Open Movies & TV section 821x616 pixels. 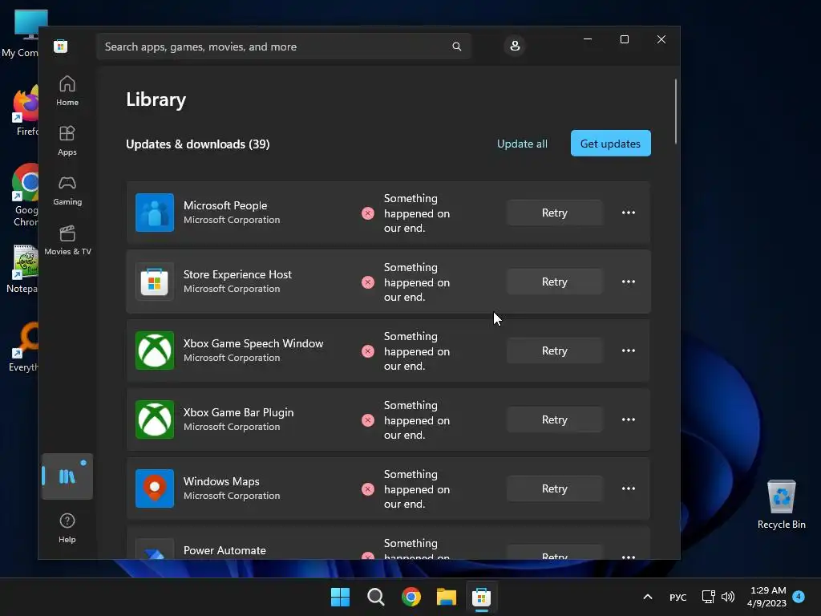pyautogui.click(x=67, y=241)
